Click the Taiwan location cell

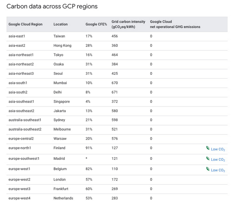(x=59, y=36)
